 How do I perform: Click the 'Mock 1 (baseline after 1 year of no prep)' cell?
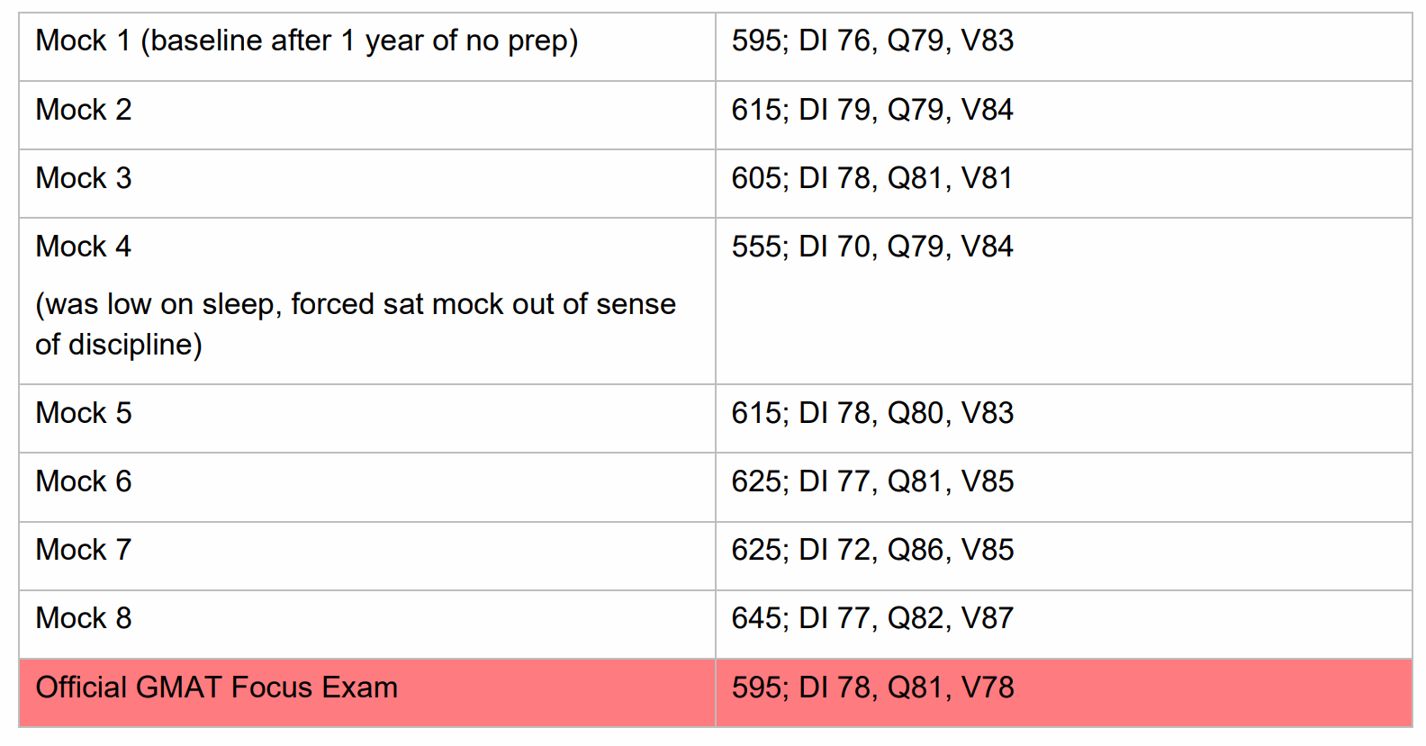(x=306, y=41)
